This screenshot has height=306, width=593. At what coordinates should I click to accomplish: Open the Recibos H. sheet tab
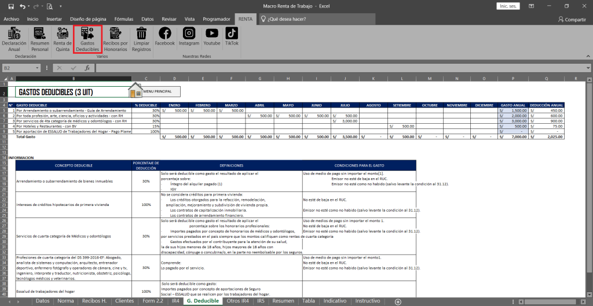pyautogui.click(x=94, y=301)
